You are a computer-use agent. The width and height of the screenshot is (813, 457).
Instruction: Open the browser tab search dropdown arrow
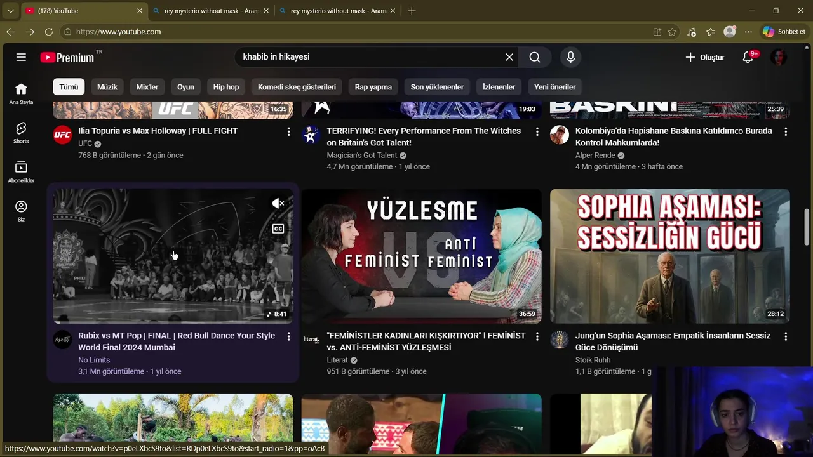(x=10, y=11)
